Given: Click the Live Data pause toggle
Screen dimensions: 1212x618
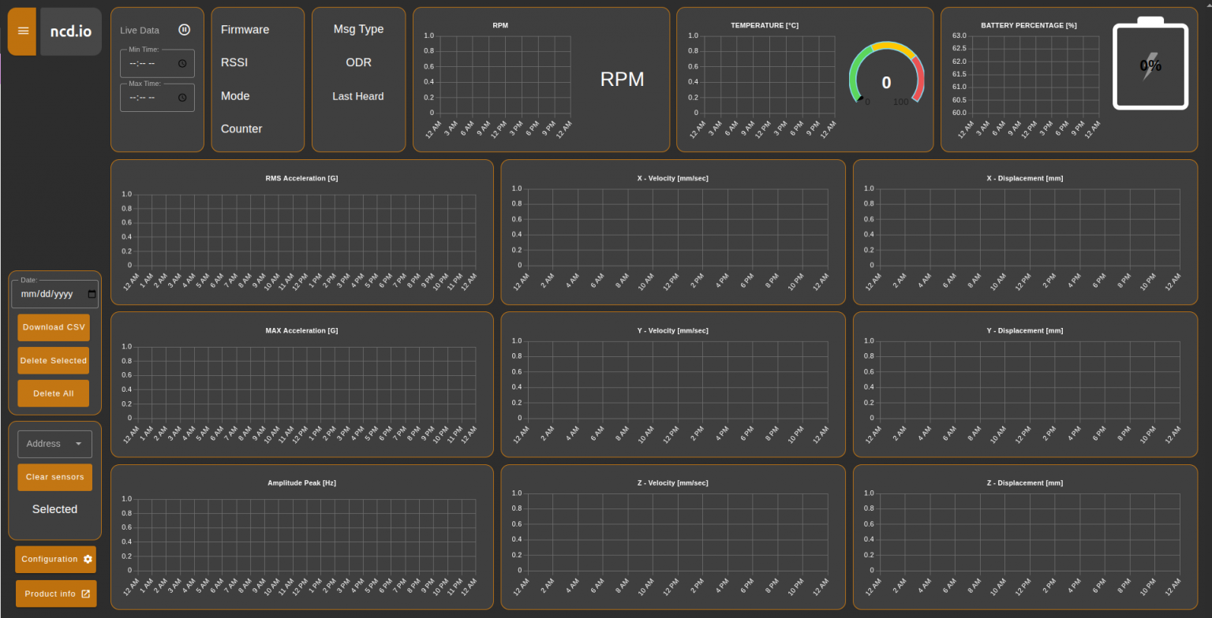Looking at the screenshot, I should (184, 29).
